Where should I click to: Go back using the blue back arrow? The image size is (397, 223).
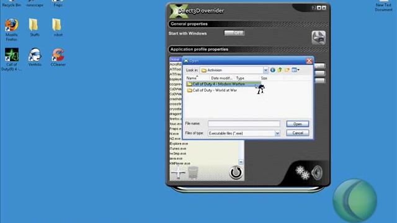[x=273, y=70]
